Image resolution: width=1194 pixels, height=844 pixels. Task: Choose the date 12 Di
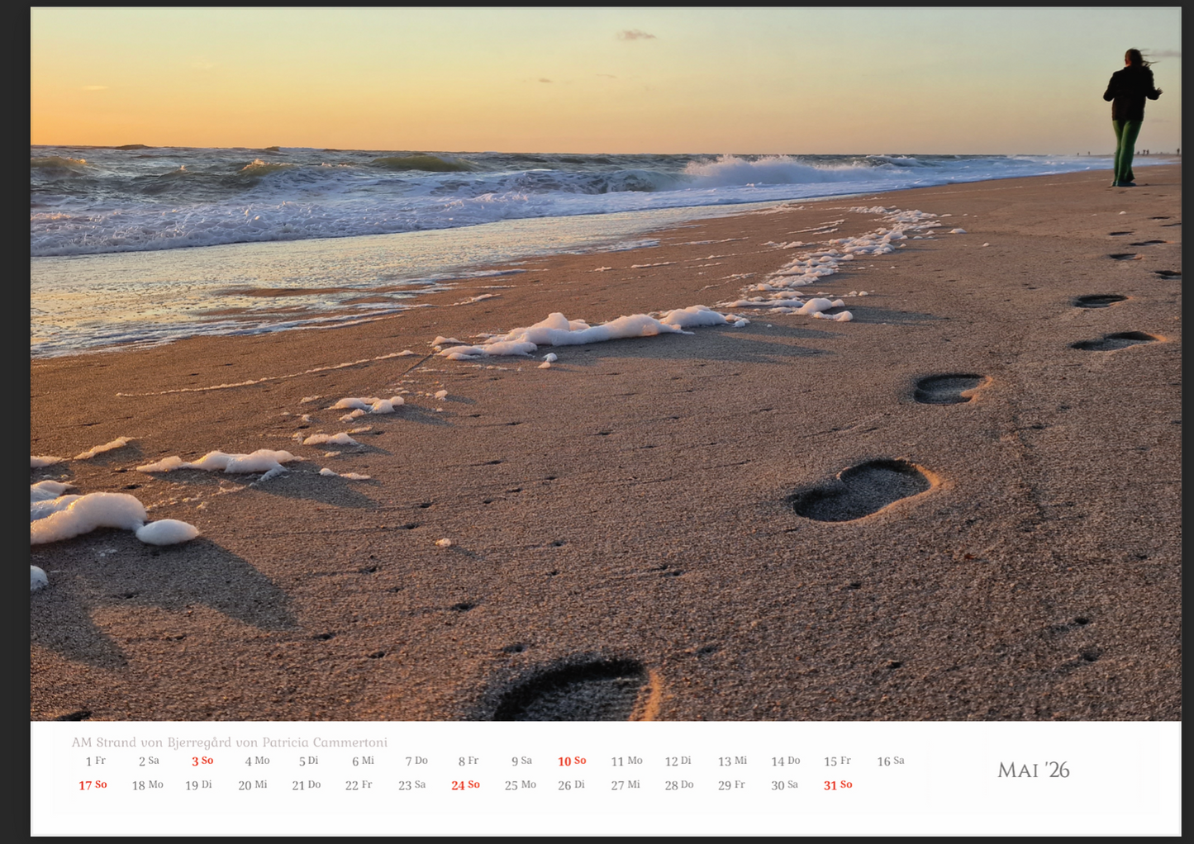[x=678, y=761]
